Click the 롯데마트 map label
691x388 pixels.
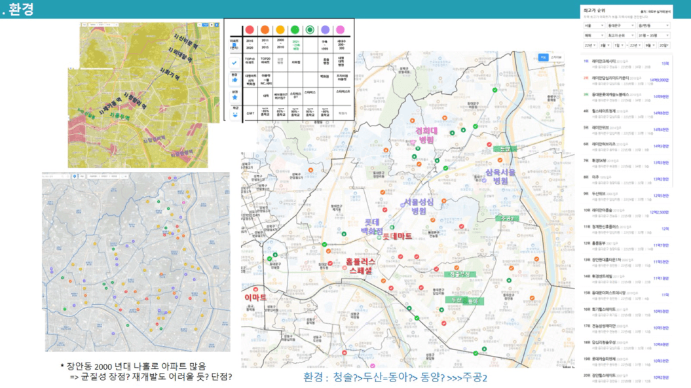397,236
